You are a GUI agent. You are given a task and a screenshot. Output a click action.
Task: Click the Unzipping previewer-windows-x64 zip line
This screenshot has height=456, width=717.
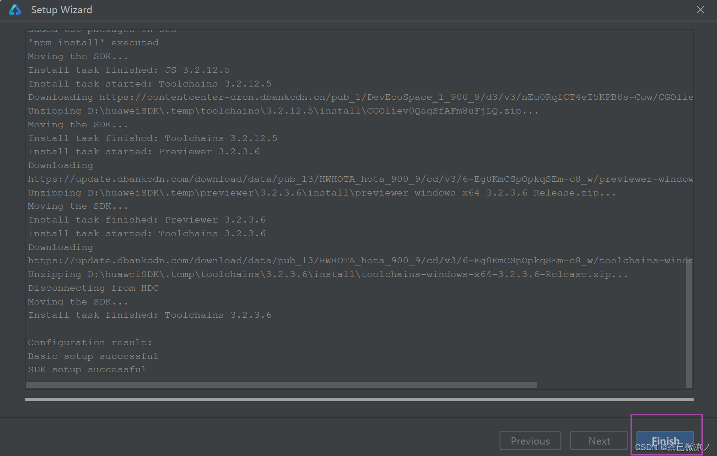coord(322,193)
